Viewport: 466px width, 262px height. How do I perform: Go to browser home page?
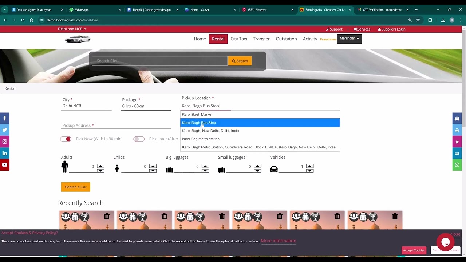(32, 20)
